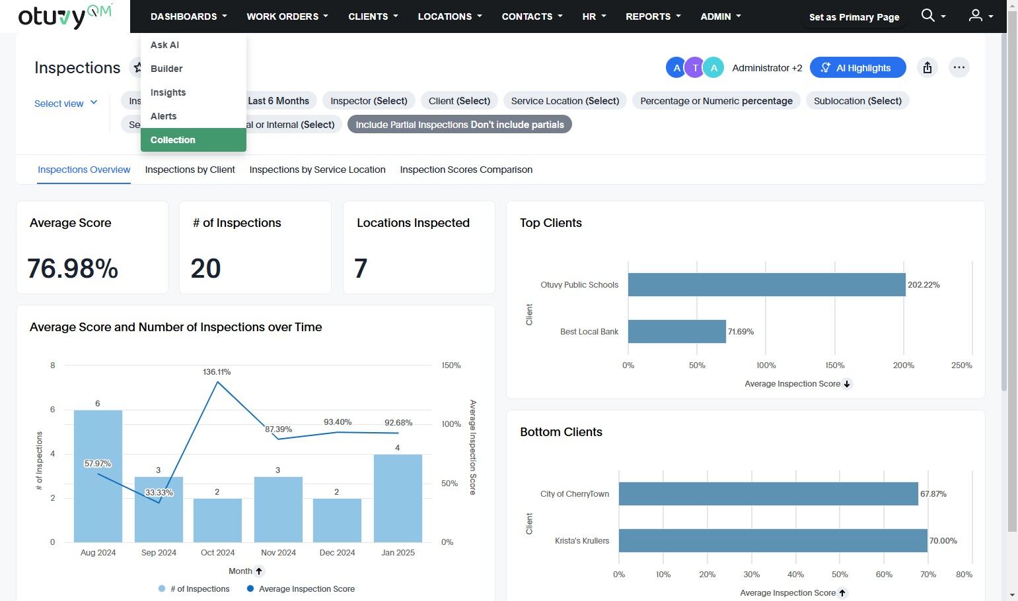This screenshot has height=601, width=1018.
Task: Toggle sort arrow on Top Clients axis
Action: tap(847, 384)
